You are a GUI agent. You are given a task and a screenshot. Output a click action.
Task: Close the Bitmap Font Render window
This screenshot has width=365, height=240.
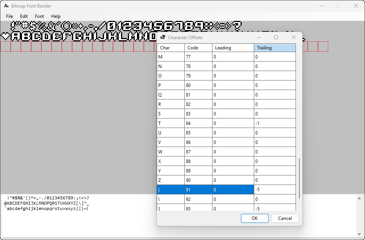(x=356, y=6)
